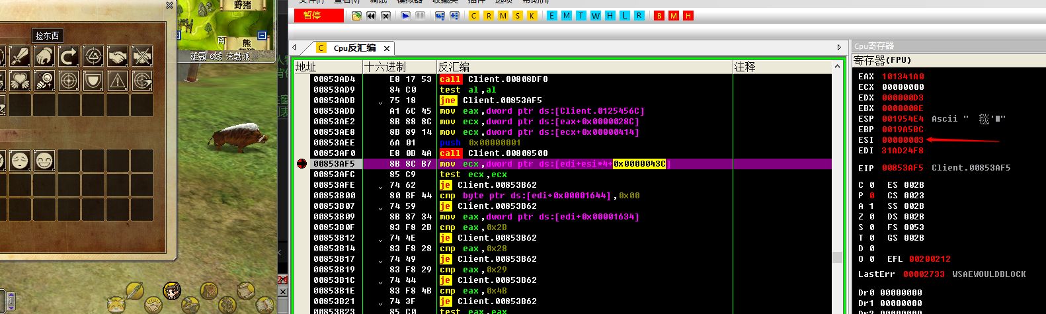Open cyan H handles button

pyautogui.click(x=610, y=15)
